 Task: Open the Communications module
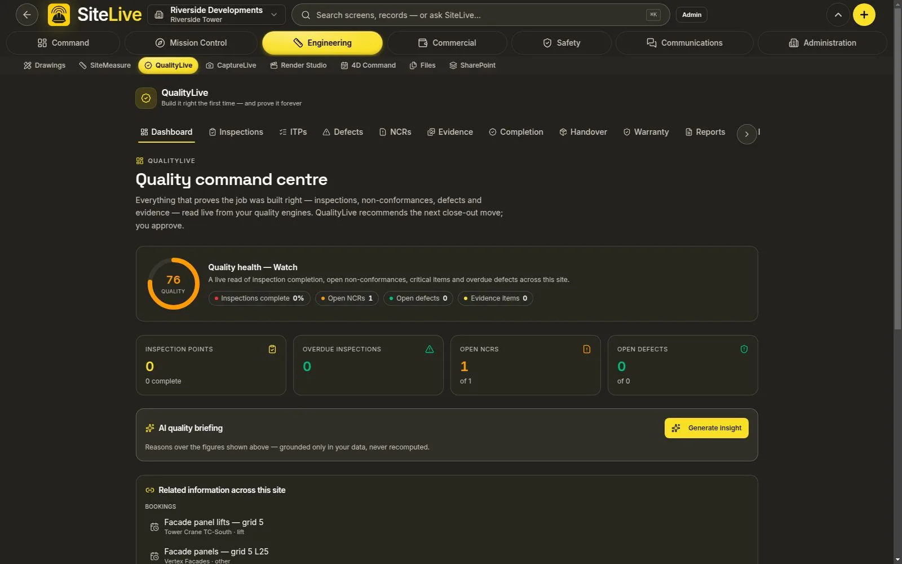(684, 43)
